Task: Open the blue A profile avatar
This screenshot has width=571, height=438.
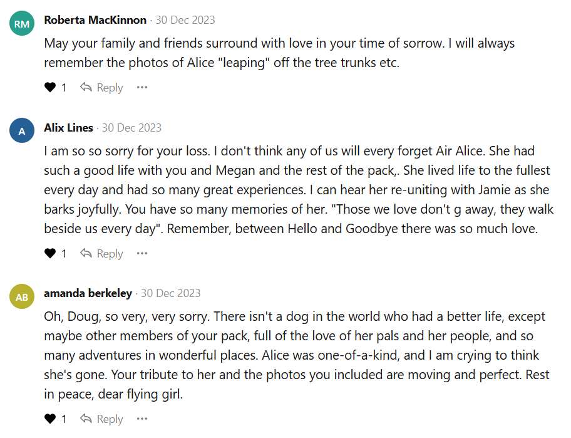Action: (x=22, y=131)
